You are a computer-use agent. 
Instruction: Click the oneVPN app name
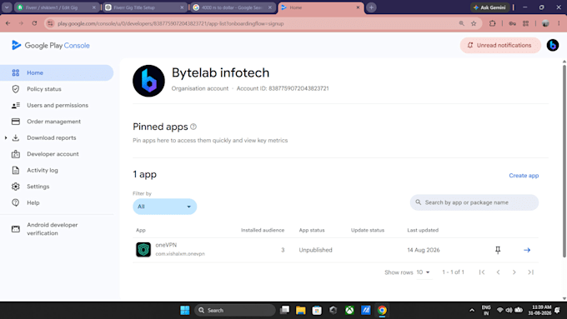pyautogui.click(x=166, y=245)
